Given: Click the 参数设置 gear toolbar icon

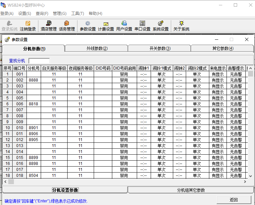Looking at the screenshot, I should click(88, 24).
